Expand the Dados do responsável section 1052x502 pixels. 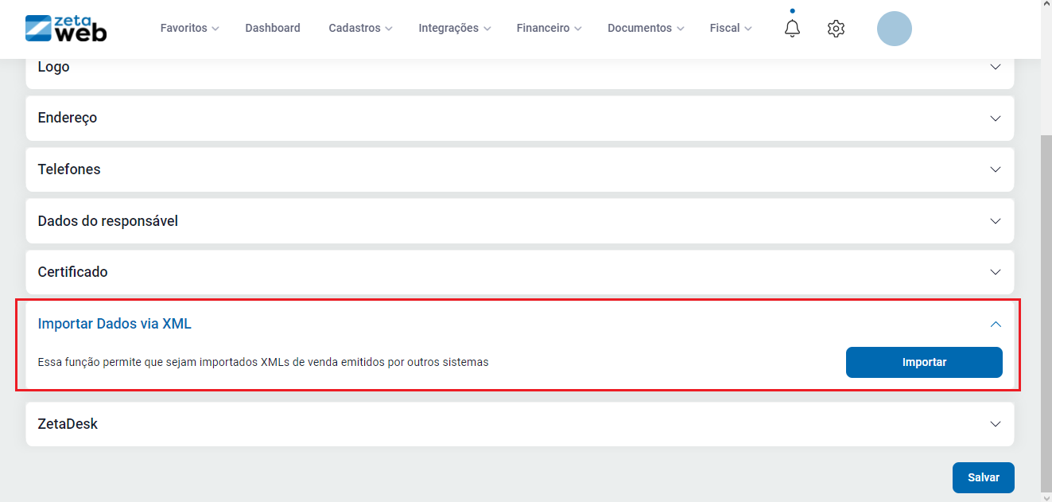click(x=995, y=221)
